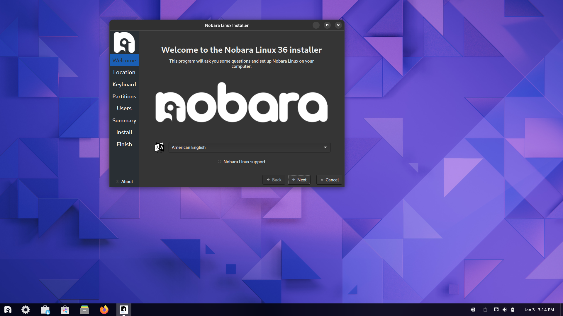Minimize the Nobara Linux Installer window
The height and width of the screenshot is (316, 563).
click(x=316, y=25)
